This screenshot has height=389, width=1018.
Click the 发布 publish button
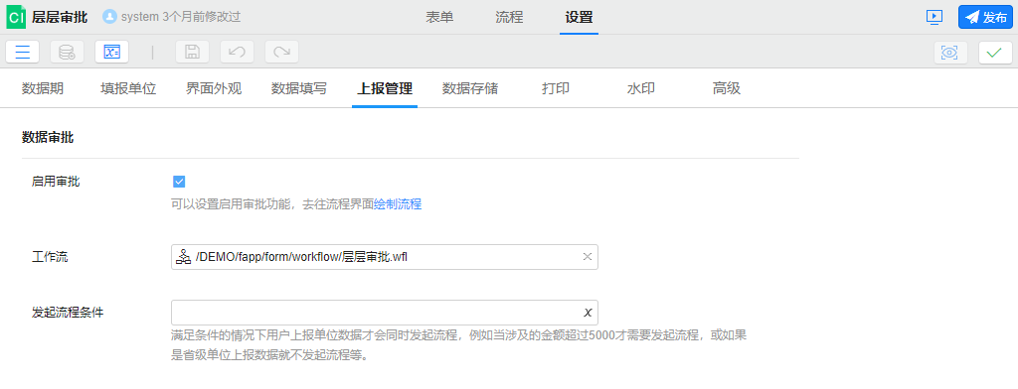coord(985,17)
